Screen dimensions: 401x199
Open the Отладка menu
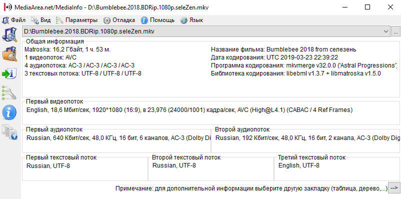(119, 20)
